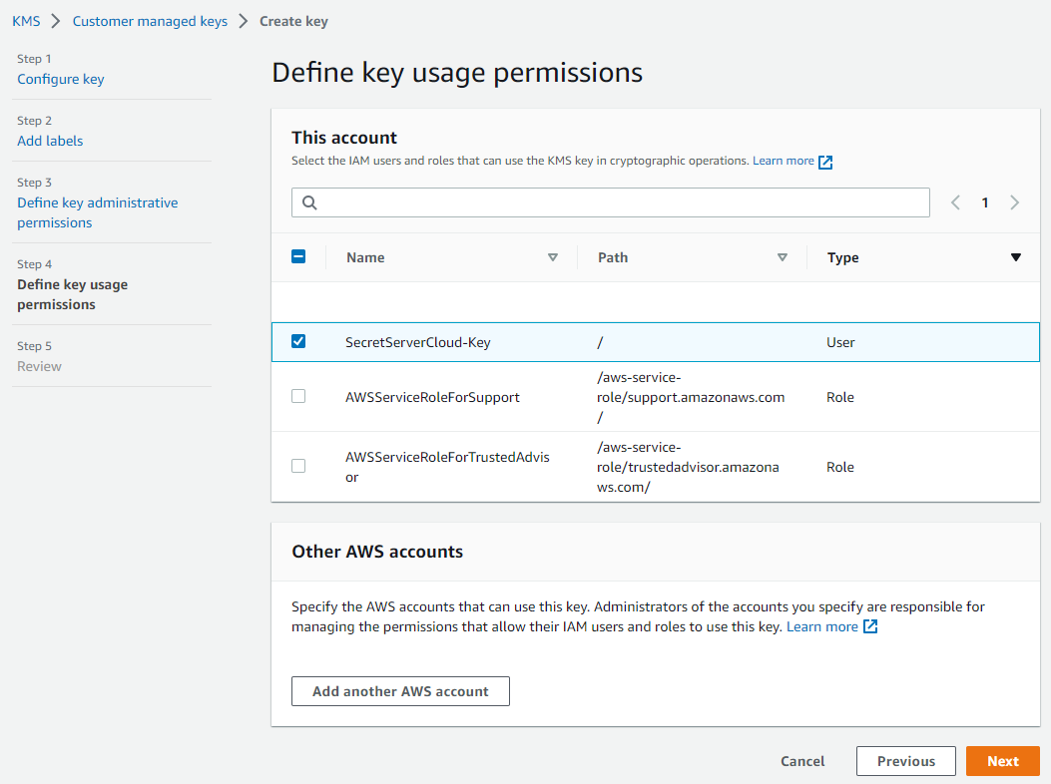Click the search magnifier icon
Image resolution: width=1051 pixels, height=784 pixels.
click(309, 202)
